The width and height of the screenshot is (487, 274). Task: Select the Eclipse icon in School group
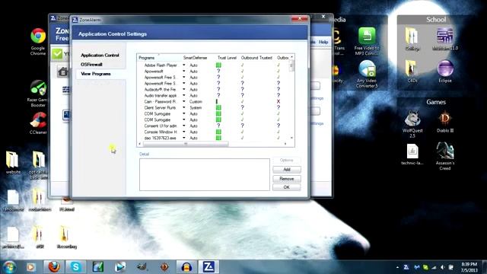click(444, 72)
